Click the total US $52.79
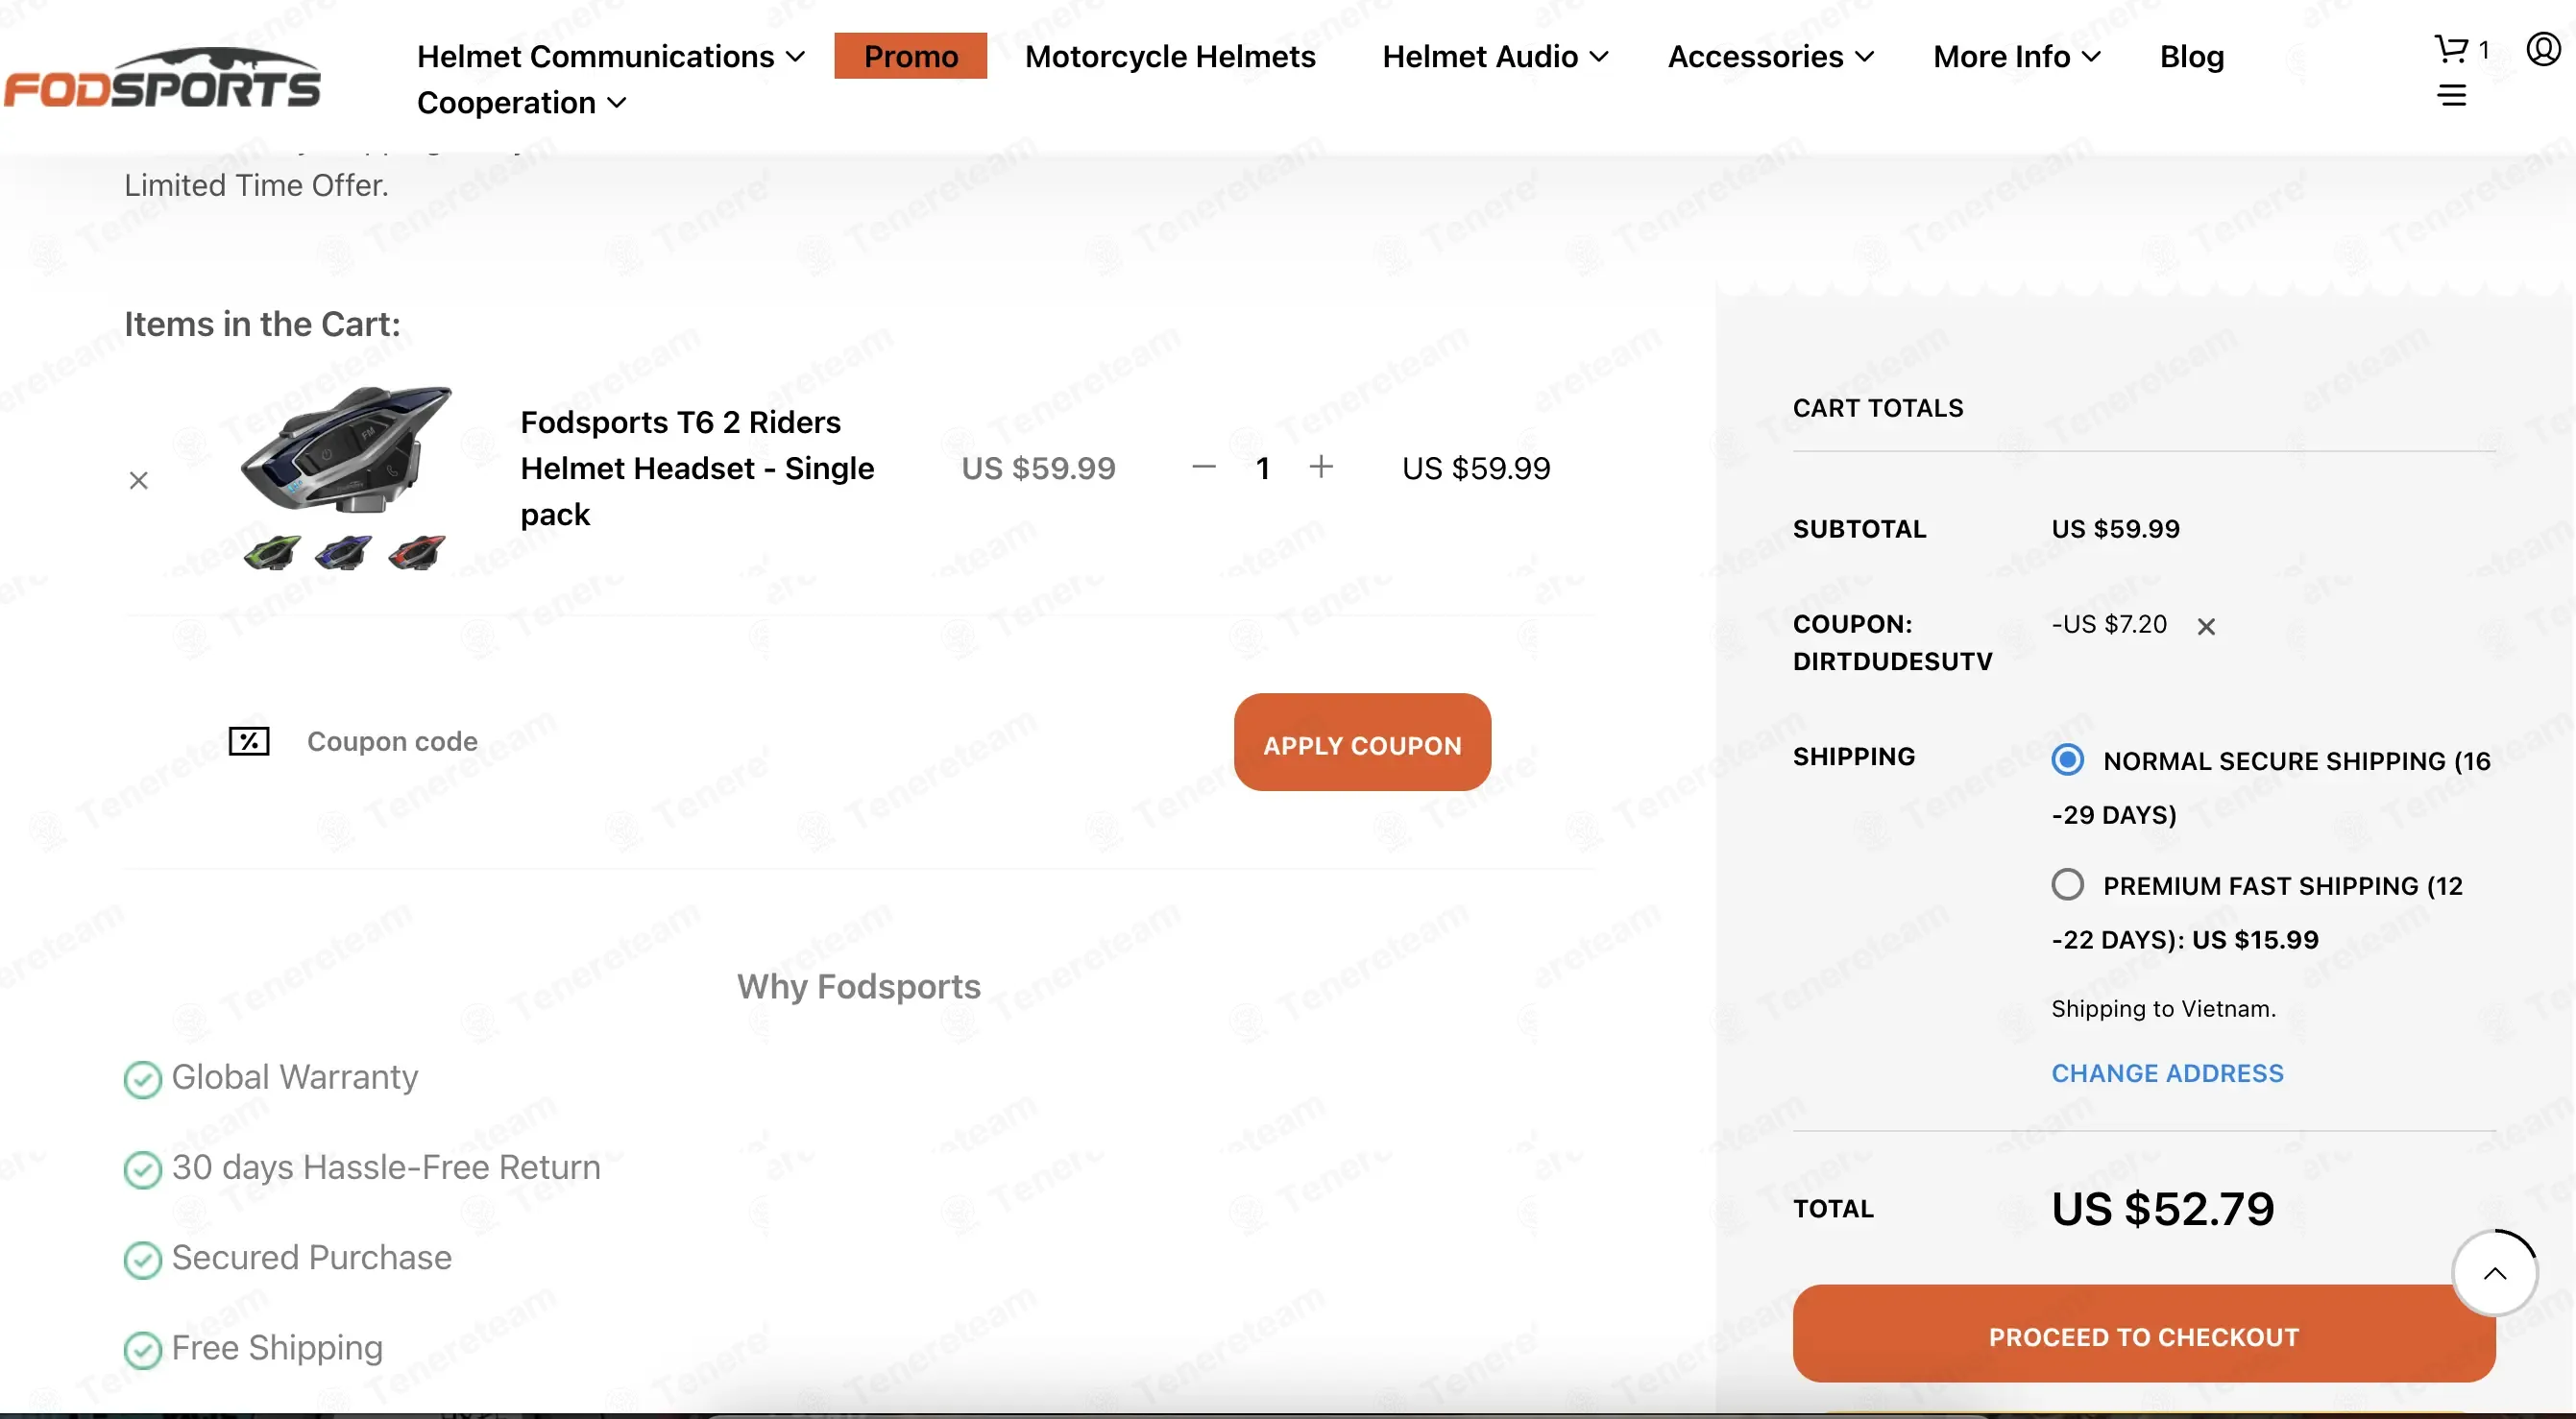 2163,1209
